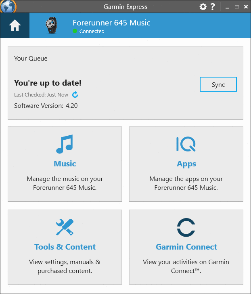The height and width of the screenshot is (294, 251).
Task: Open the Garmin Connect heading link
Action: [186, 247]
